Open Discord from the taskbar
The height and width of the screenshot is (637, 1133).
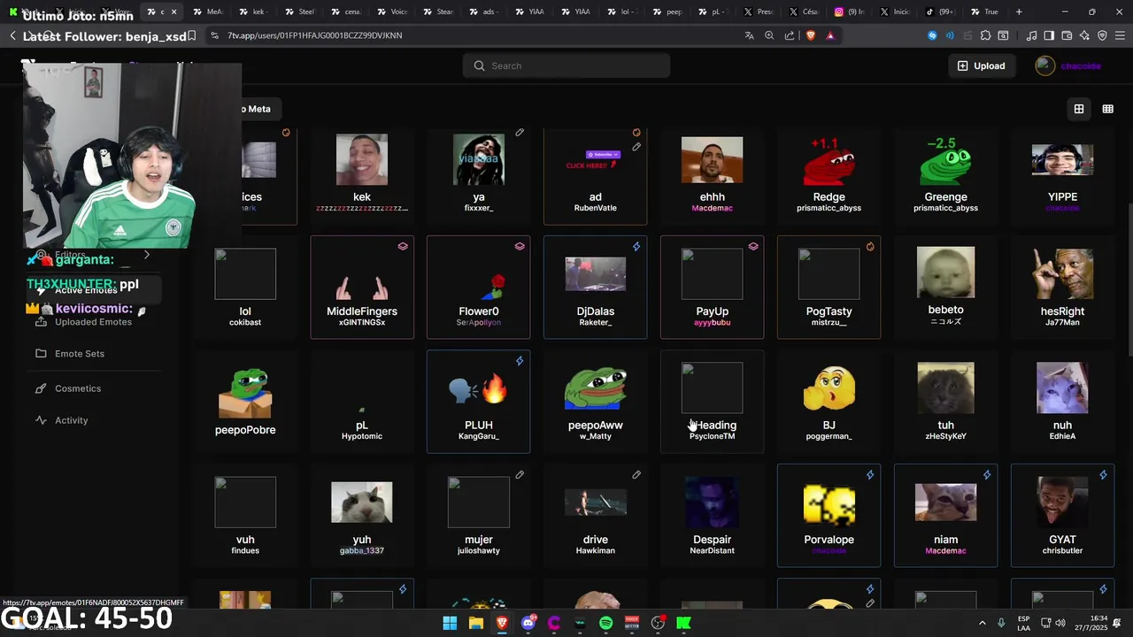click(528, 623)
